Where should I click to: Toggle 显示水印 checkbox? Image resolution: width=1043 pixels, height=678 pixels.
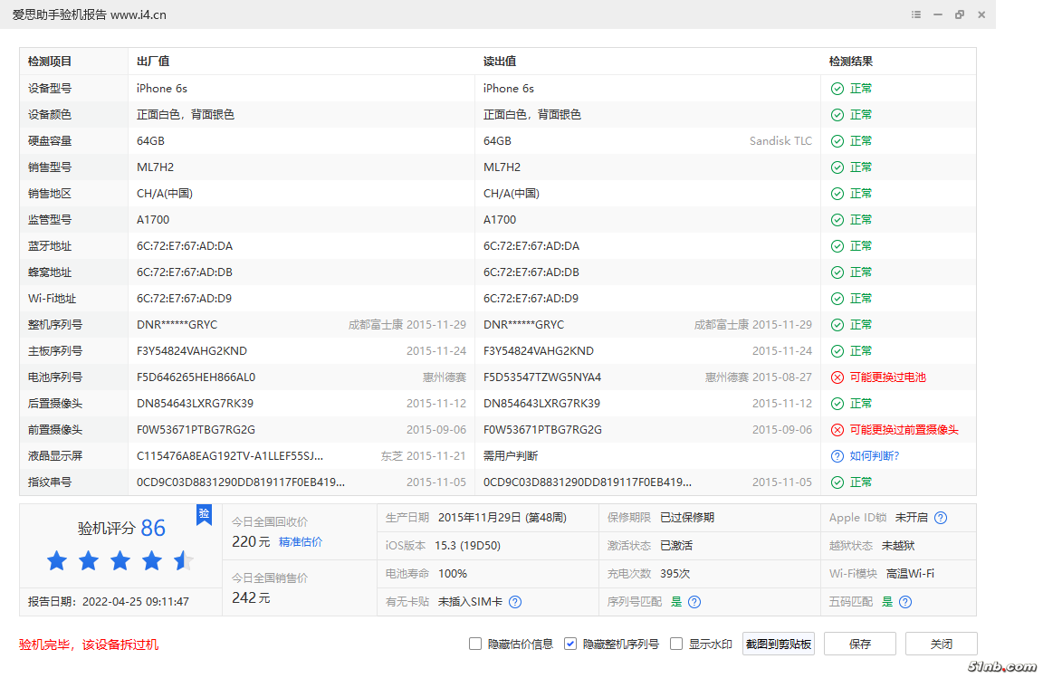coord(676,644)
